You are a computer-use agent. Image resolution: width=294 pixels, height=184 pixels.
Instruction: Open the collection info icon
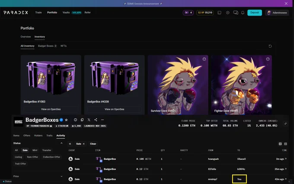tap(75, 119)
